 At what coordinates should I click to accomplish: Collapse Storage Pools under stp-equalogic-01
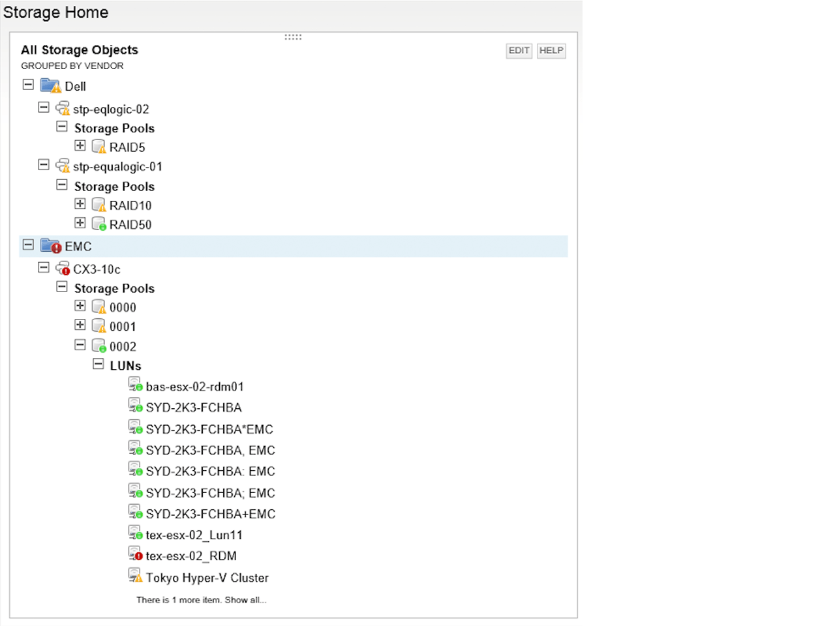[x=62, y=185]
